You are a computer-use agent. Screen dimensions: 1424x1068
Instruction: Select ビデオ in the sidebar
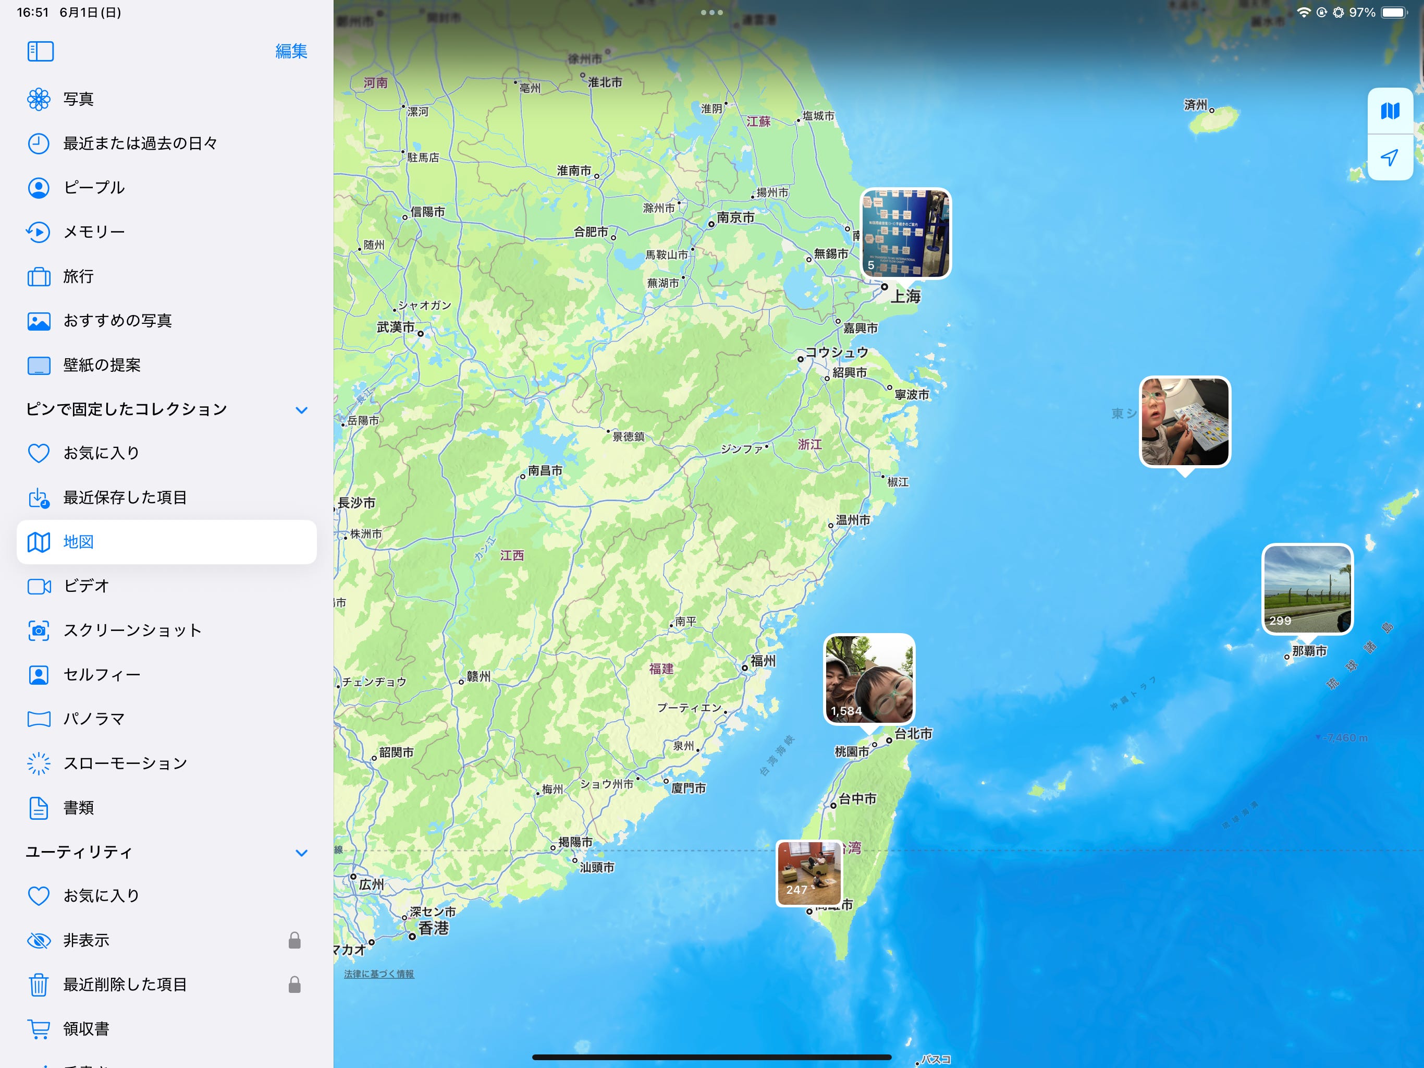[x=87, y=586]
